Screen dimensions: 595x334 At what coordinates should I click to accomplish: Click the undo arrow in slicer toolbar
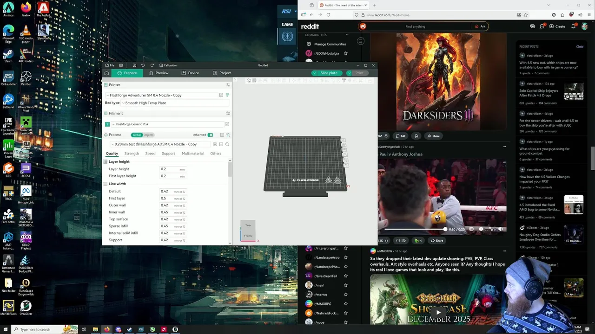click(x=143, y=65)
